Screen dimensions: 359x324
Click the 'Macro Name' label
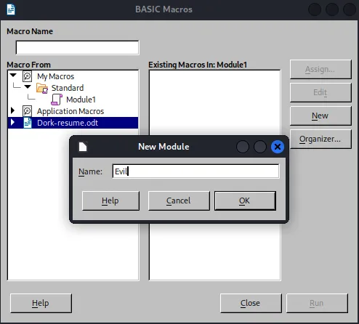tap(30, 31)
